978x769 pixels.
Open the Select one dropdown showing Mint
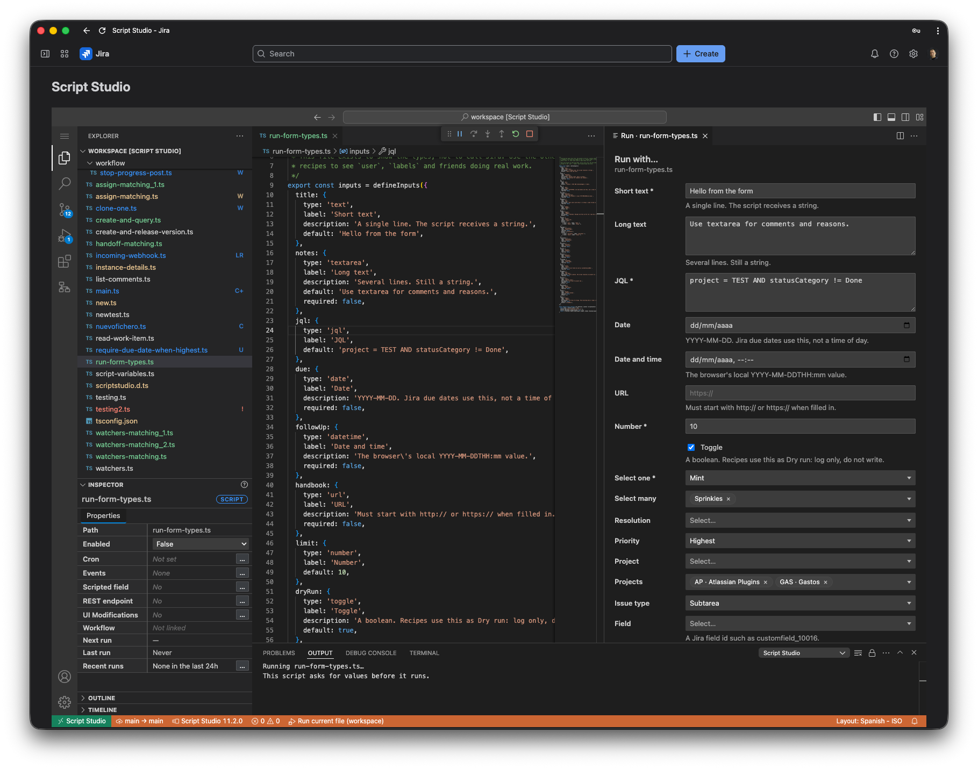tap(800, 478)
